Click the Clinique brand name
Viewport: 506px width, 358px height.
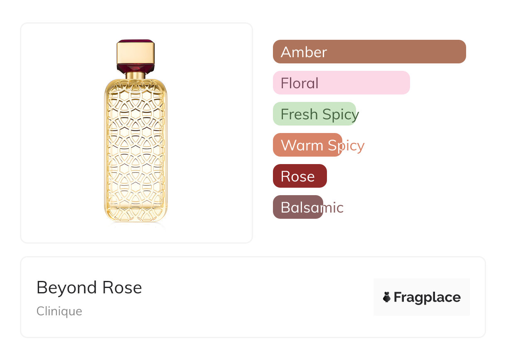point(59,311)
